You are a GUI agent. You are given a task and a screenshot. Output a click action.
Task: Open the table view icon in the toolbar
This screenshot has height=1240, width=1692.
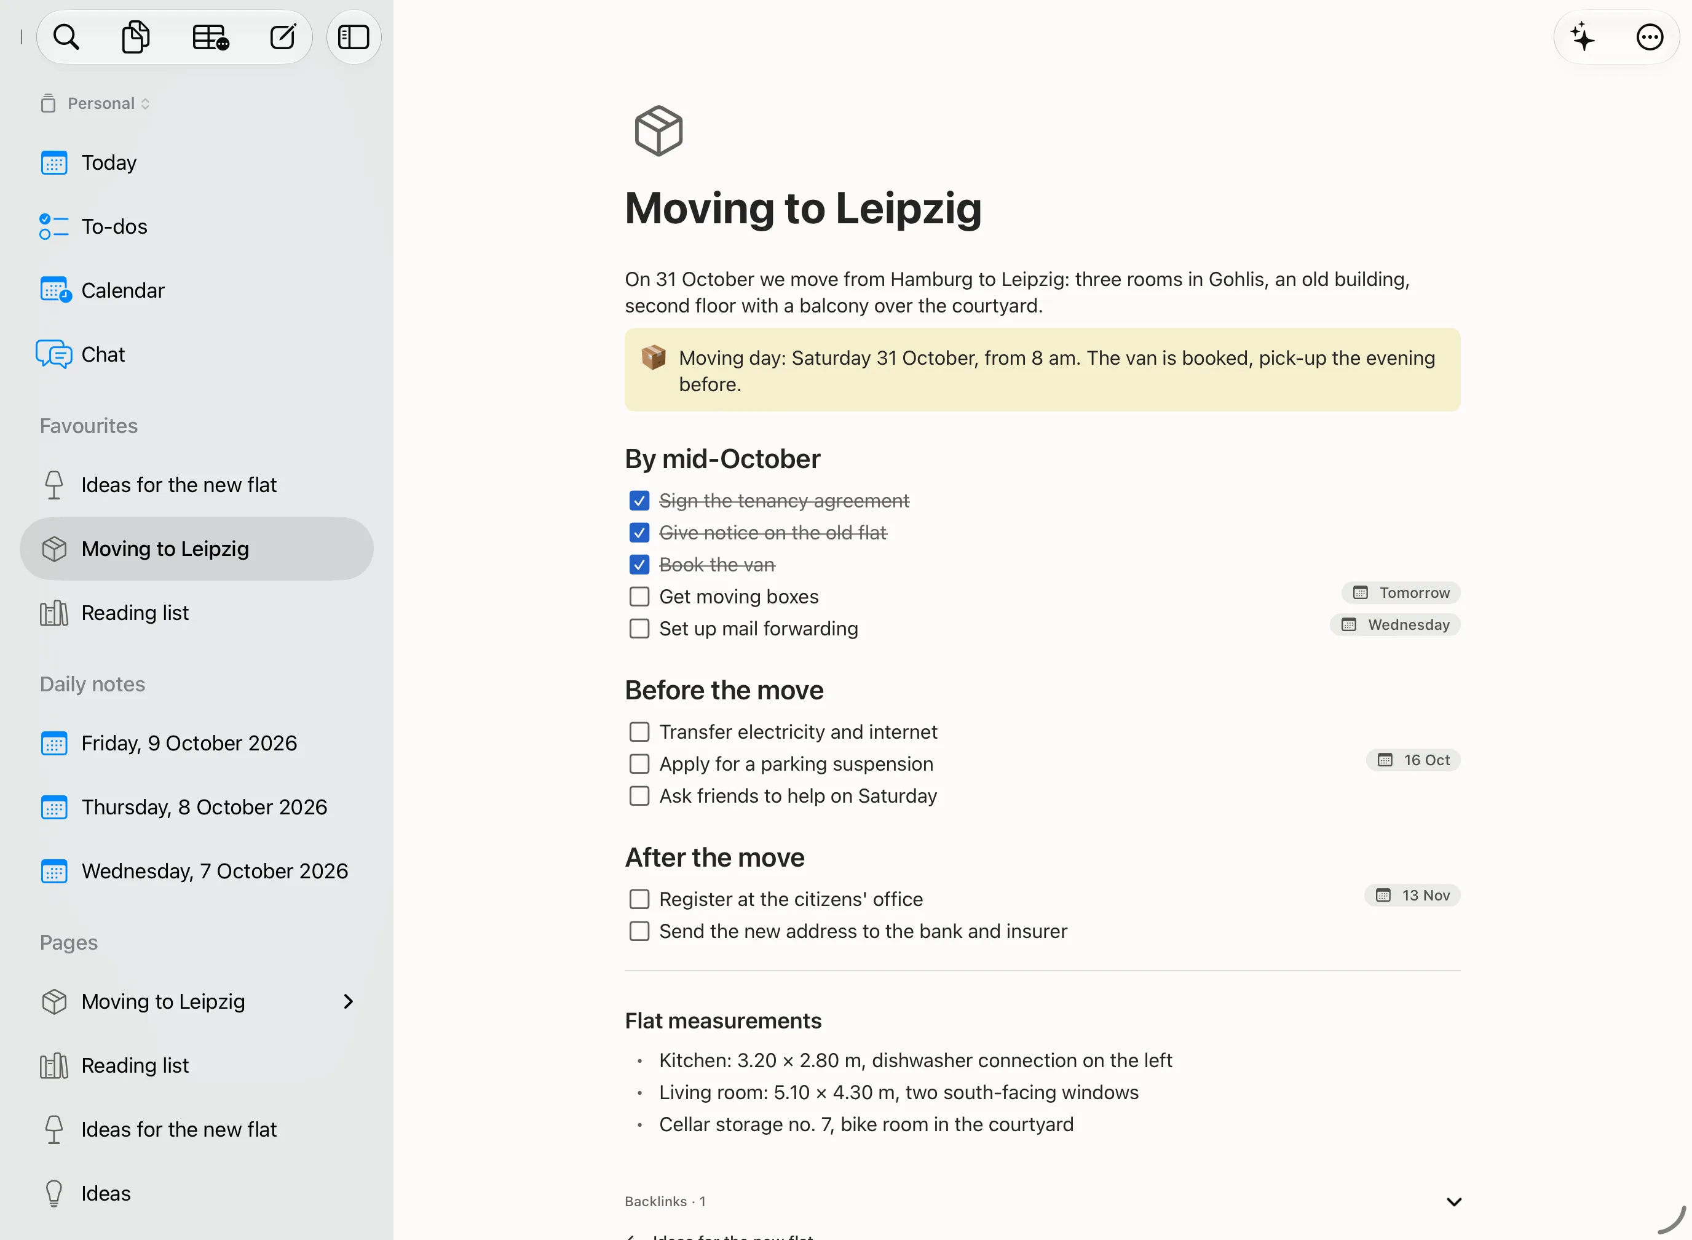(210, 37)
